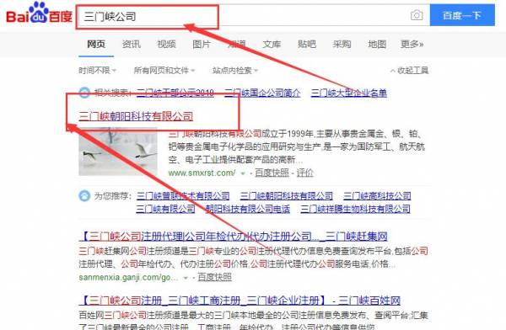Open the 地图 tab
The height and width of the screenshot is (330, 506).
pyautogui.click(x=377, y=44)
